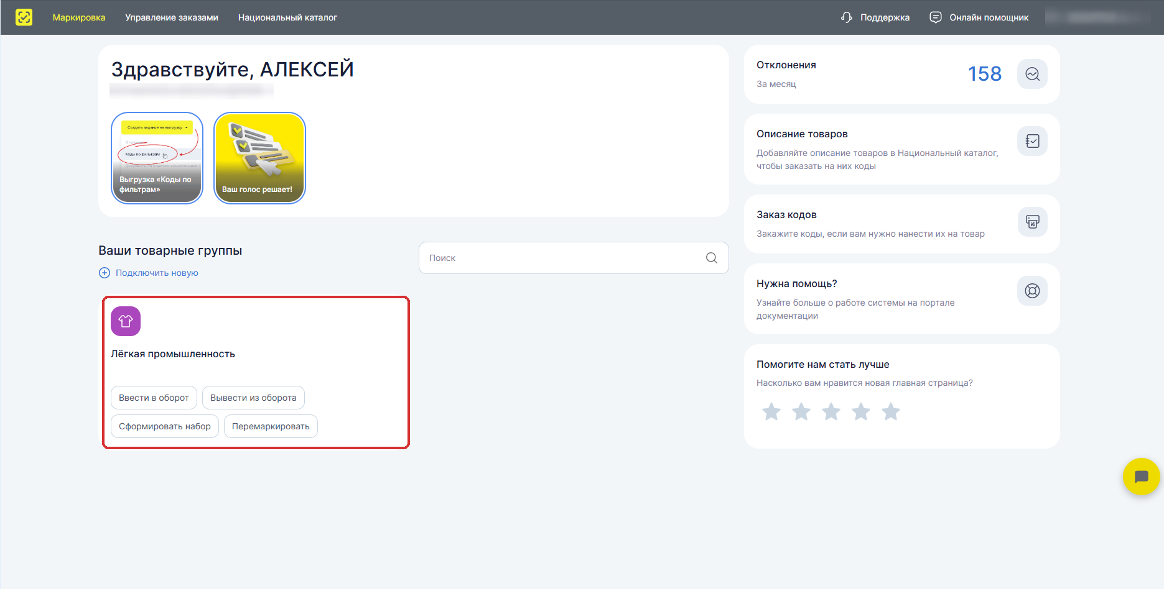Click the search field Поиск
The height and width of the screenshot is (589, 1164).
[574, 258]
